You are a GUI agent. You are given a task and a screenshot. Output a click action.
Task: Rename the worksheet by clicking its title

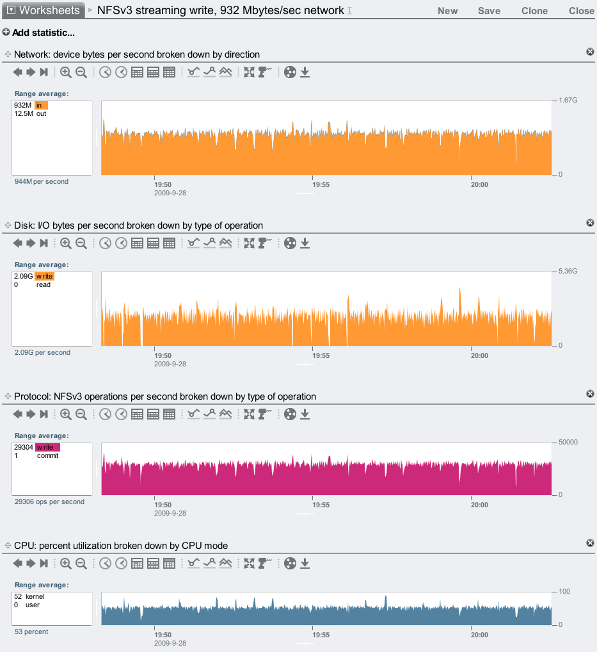coord(220,11)
